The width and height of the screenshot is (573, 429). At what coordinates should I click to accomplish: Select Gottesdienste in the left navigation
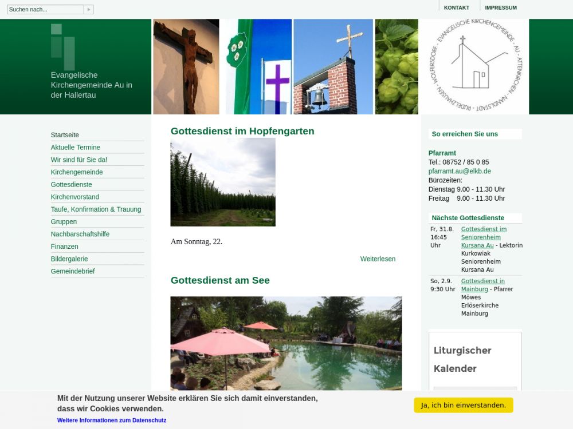[x=71, y=185]
